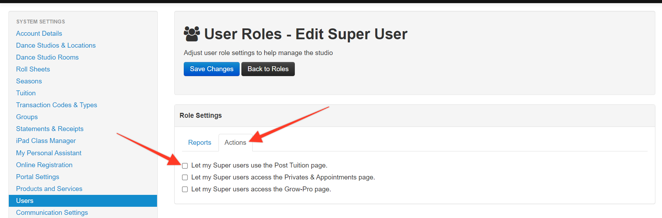662x218 pixels.
Task: Save role edits with Save Changes
Action: (x=212, y=69)
